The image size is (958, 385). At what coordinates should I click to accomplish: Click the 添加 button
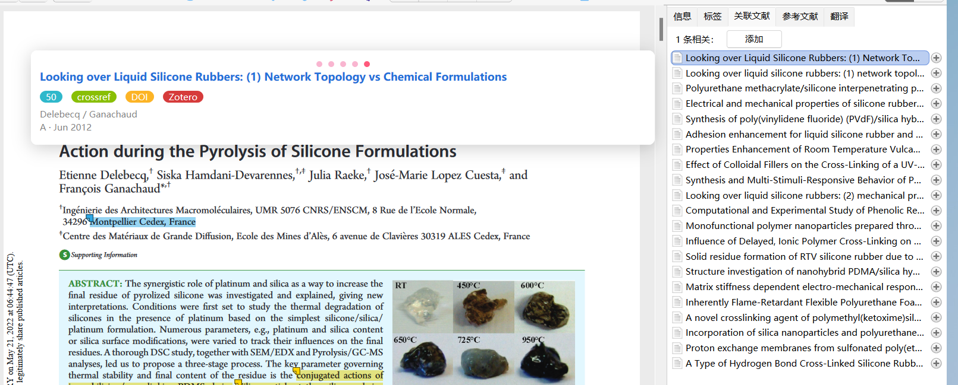(x=754, y=39)
